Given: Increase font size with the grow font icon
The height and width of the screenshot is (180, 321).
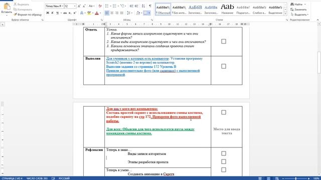Looking at the screenshot, I should click(79, 6).
